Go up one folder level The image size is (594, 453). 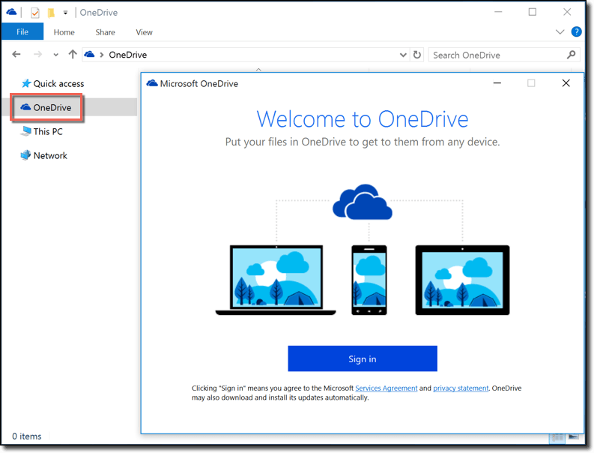pyautogui.click(x=73, y=54)
